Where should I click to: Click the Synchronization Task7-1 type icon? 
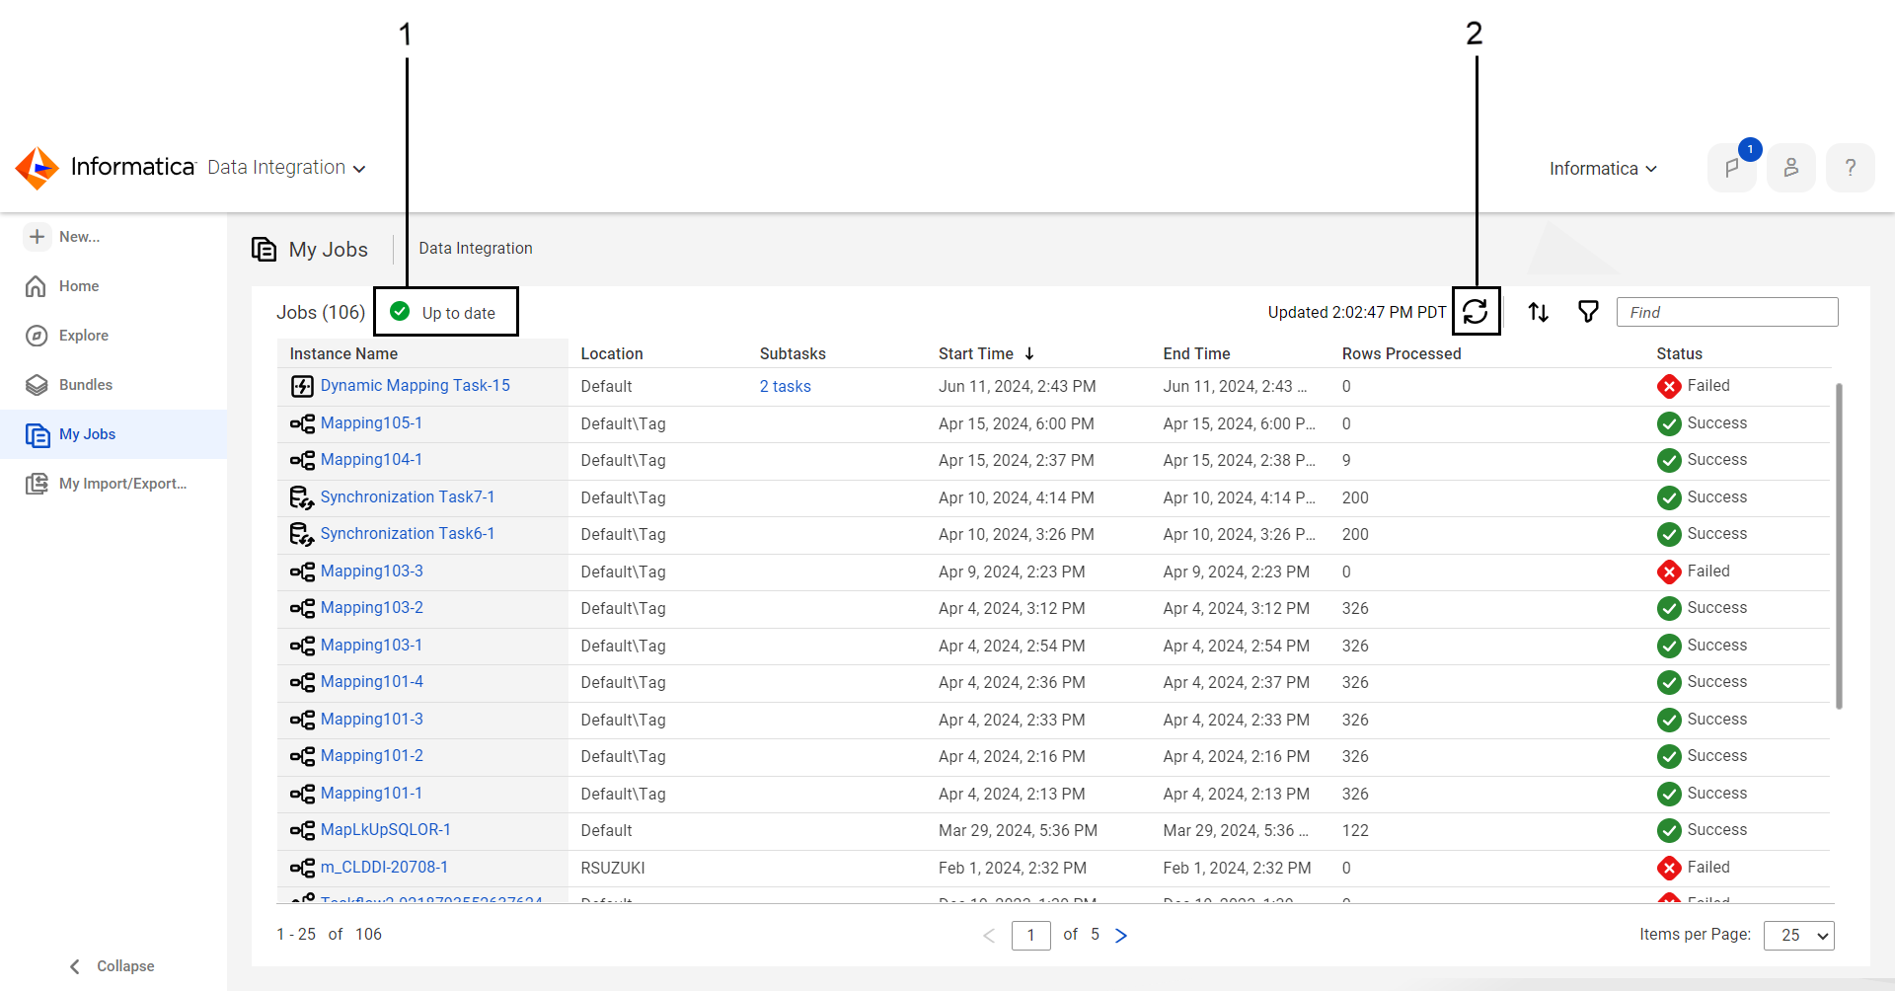pos(302,497)
